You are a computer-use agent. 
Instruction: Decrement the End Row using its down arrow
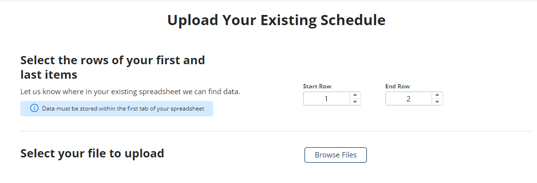[x=437, y=102]
